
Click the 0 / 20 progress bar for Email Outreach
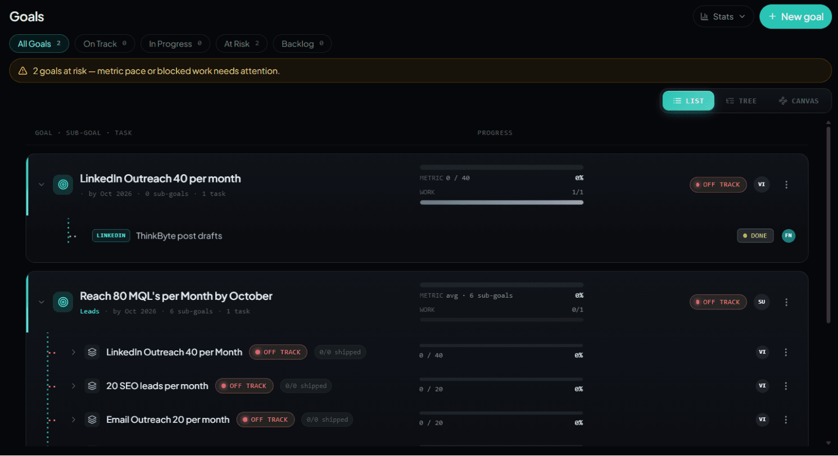[x=501, y=413]
